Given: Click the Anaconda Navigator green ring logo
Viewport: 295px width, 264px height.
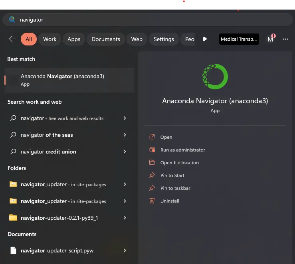Looking at the screenshot, I should [x=215, y=77].
